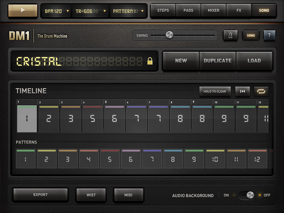Go to the FX tab
284x213 pixels.
pos(238,10)
